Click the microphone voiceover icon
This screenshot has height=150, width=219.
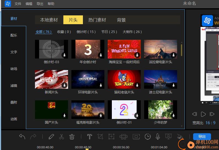[x=158, y=137]
